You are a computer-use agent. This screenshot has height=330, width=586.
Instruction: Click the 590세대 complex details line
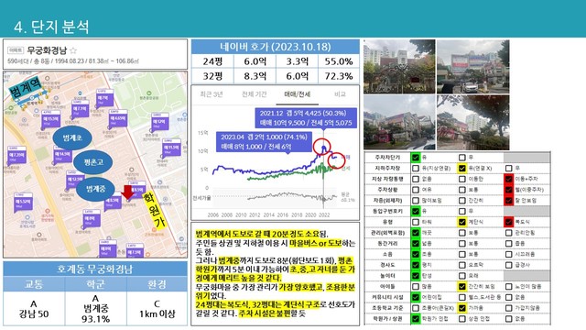coord(73,61)
